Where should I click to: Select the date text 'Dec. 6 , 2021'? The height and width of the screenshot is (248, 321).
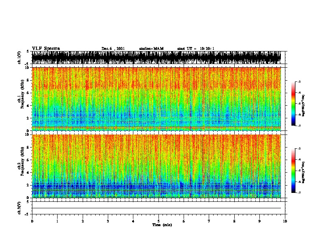[113, 49]
